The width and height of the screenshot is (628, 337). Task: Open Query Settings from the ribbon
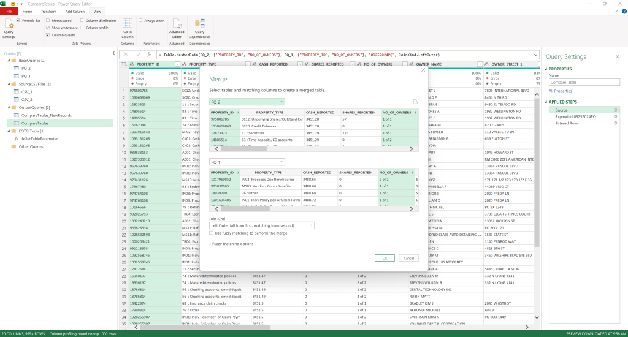click(9, 28)
